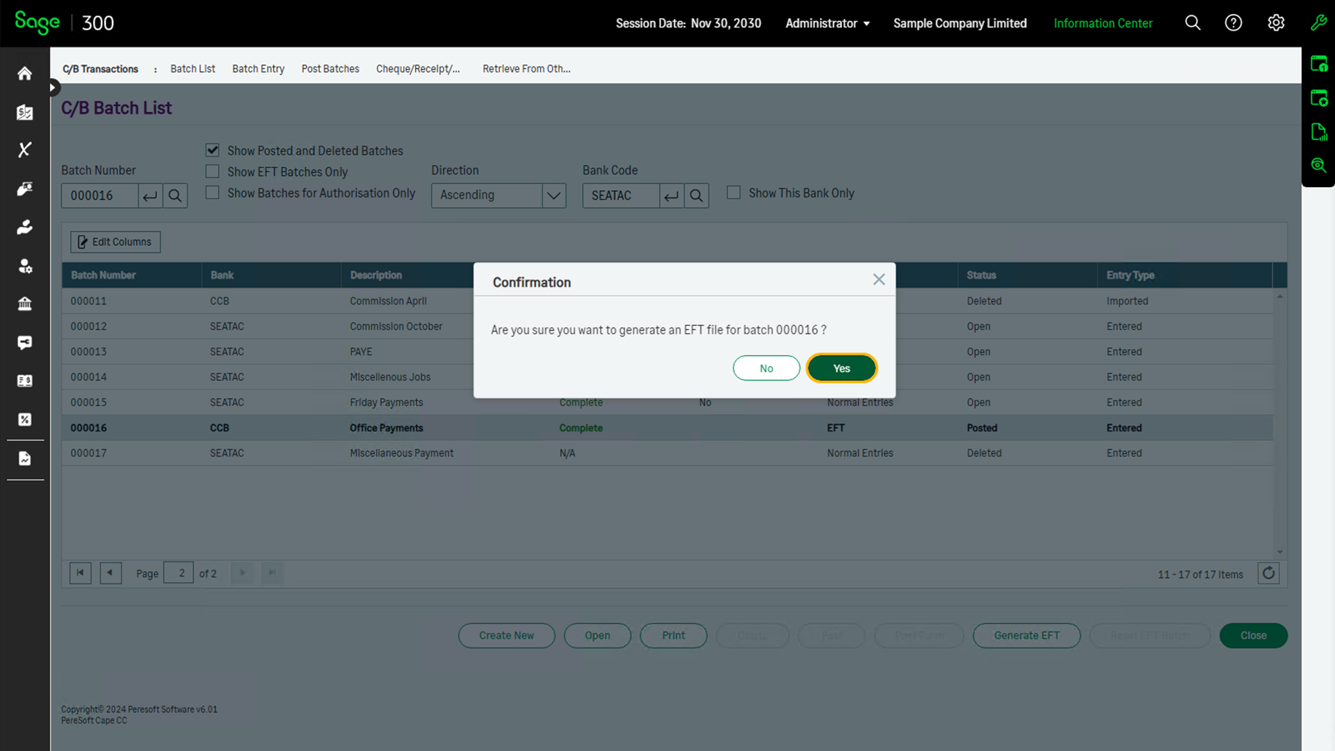
Task: Click the help question mark icon
Action: point(1233,23)
